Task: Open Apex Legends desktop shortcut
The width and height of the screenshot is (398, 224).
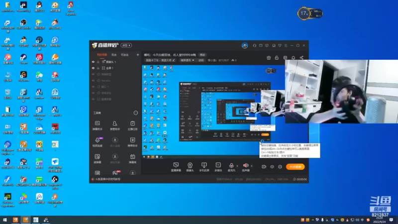Action: (x=71, y=8)
